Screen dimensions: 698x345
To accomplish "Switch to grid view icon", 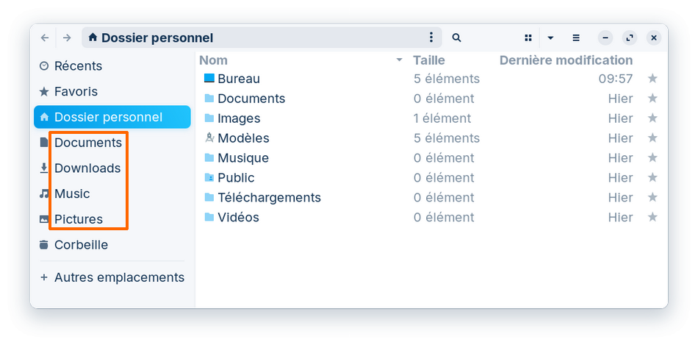I will [528, 38].
